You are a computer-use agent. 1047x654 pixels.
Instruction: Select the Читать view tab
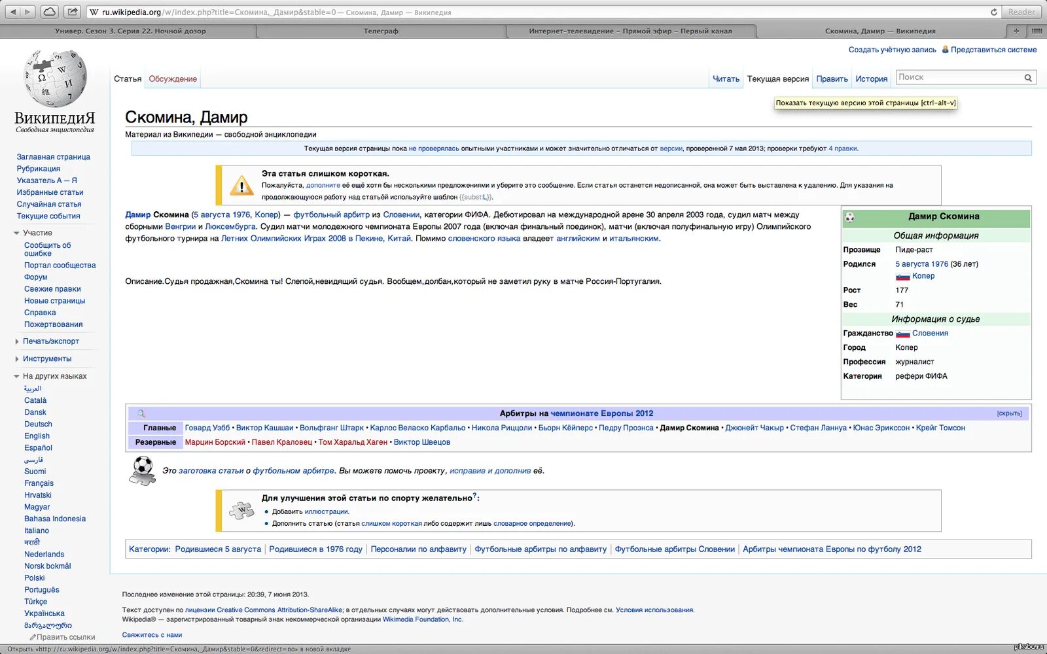tap(726, 78)
